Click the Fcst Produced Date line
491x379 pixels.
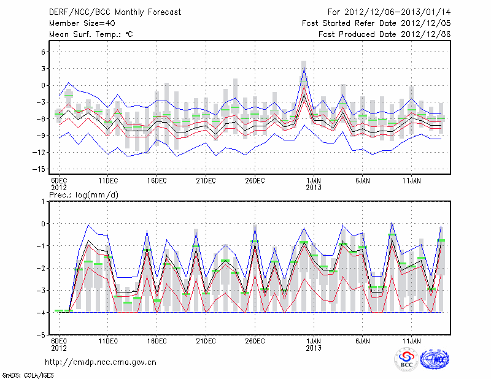pos(384,34)
